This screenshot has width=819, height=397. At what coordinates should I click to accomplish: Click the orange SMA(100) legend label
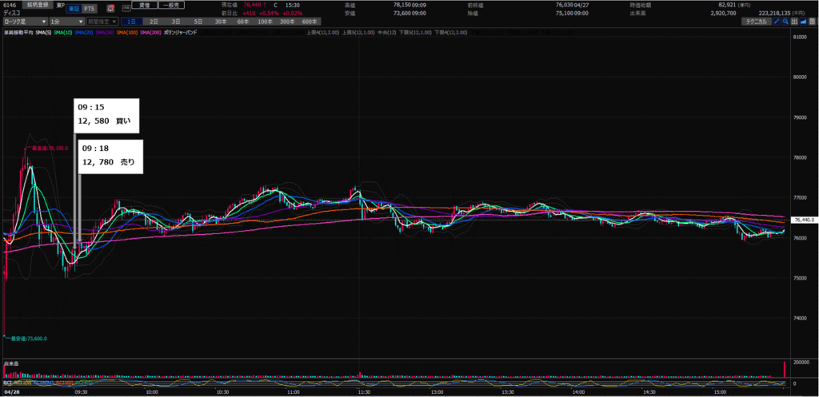click(126, 32)
